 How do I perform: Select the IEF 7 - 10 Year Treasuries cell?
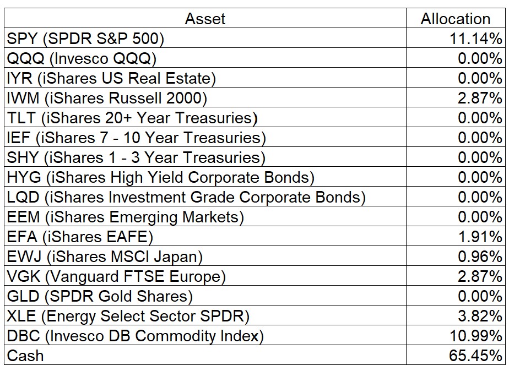[137, 138]
